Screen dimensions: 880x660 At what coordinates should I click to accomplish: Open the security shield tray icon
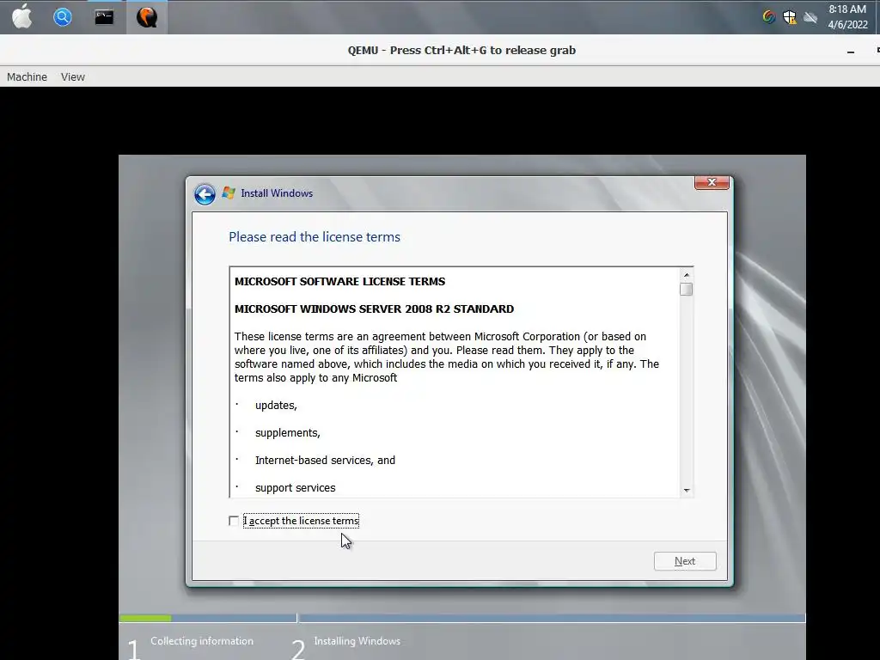789,17
